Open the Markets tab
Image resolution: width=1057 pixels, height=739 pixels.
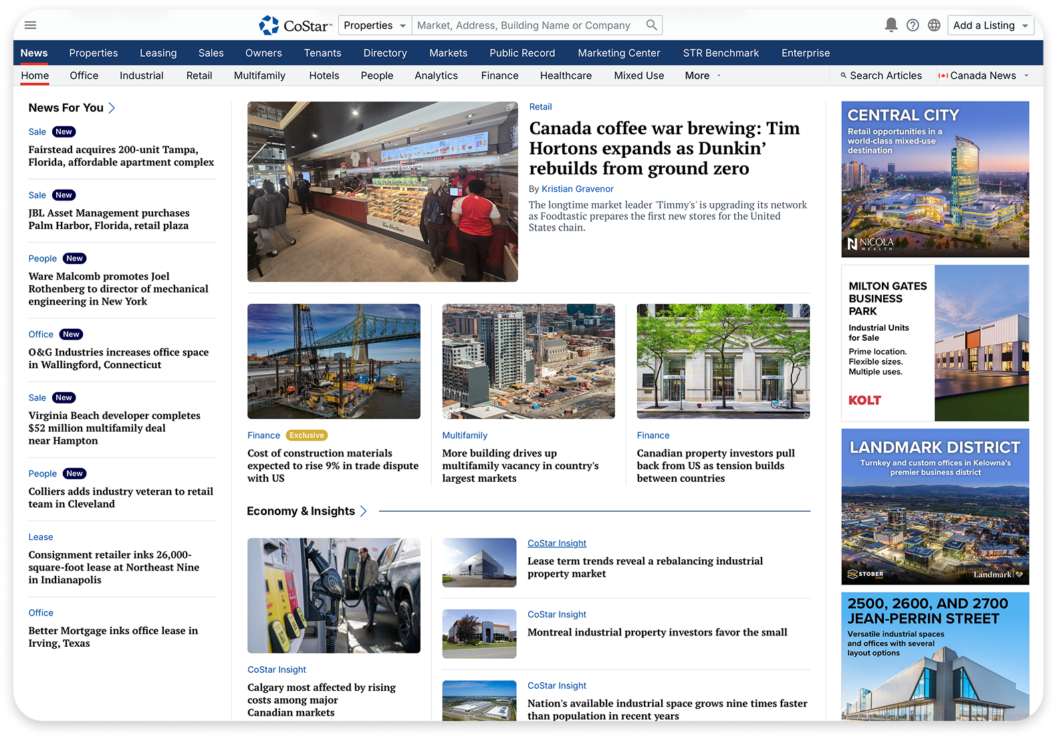[449, 53]
